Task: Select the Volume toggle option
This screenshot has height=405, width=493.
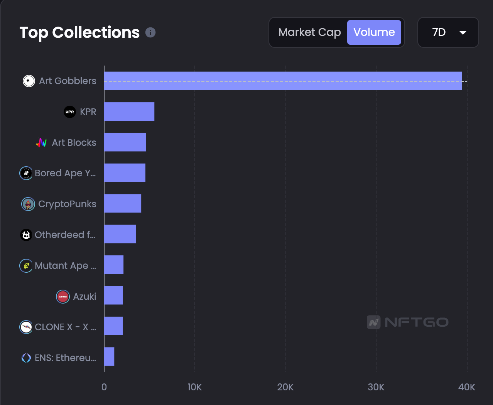Action: 374,32
